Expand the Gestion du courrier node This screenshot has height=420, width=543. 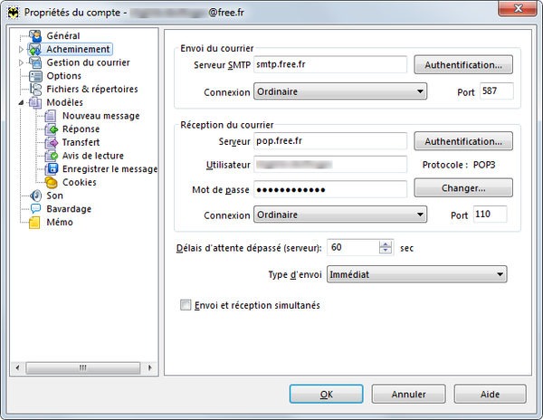pos(21,62)
